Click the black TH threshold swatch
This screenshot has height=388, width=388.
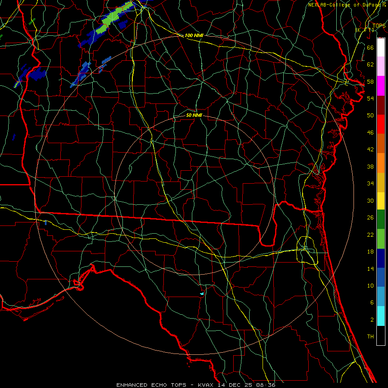click(x=381, y=335)
